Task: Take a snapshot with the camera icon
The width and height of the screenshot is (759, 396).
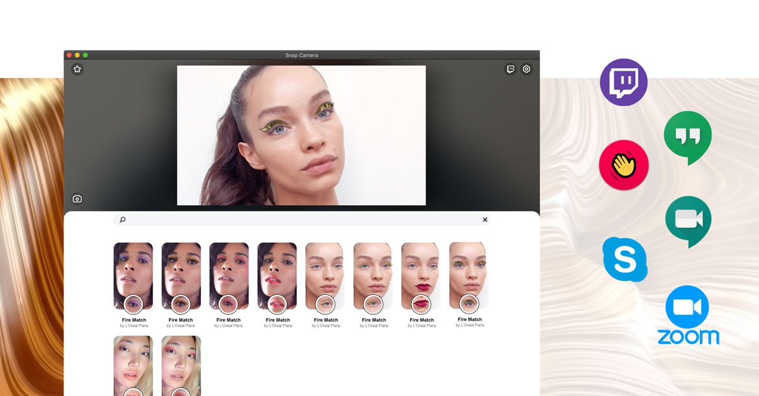Action: coord(77,199)
